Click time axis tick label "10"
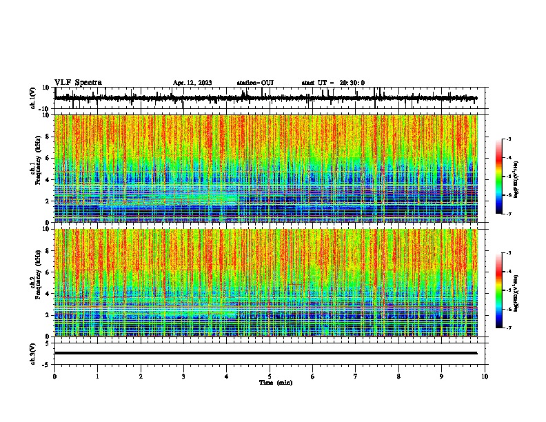The height and width of the screenshot is (422, 546). [x=485, y=376]
